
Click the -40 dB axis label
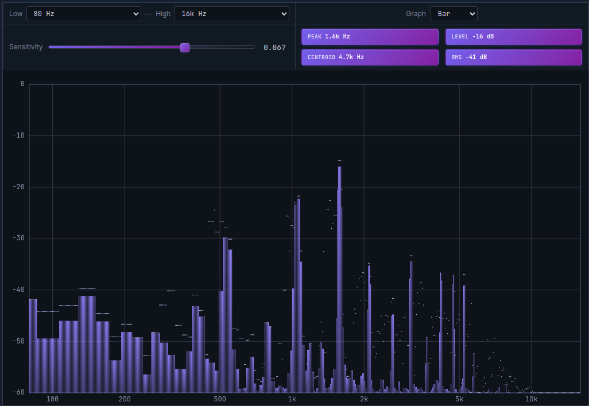(18, 290)
